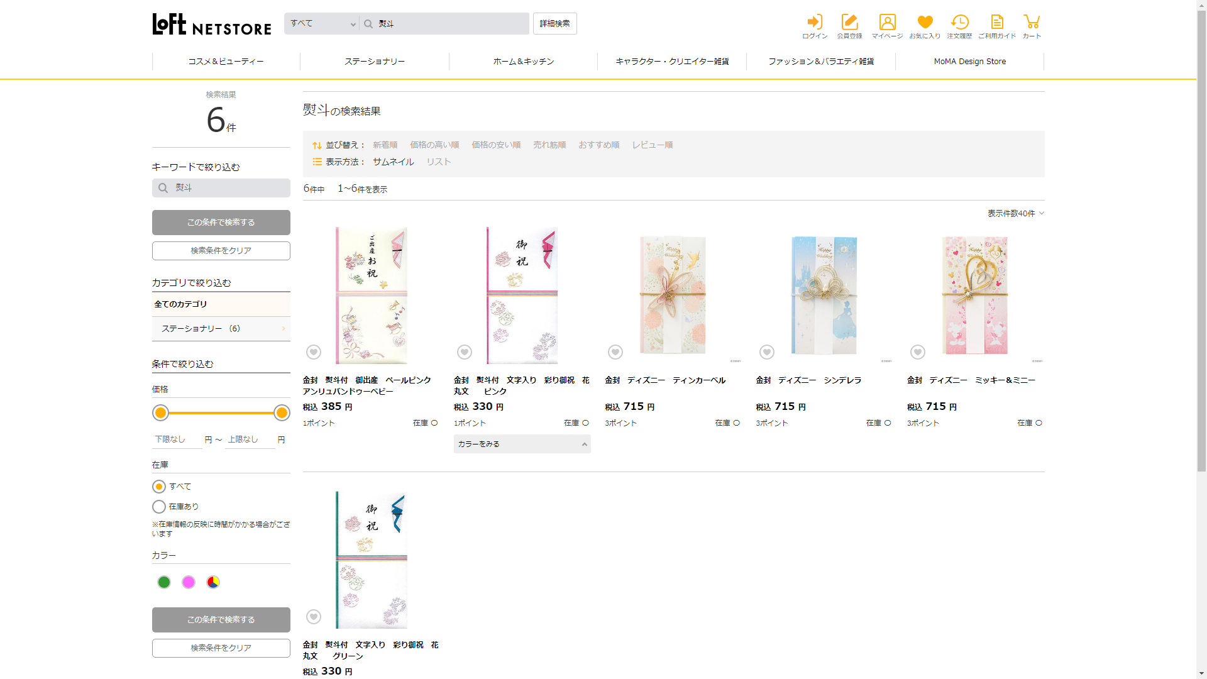Select the 在庫あり stock radio button
This screenshot has height=679, width=1207.
pos(159,507)
